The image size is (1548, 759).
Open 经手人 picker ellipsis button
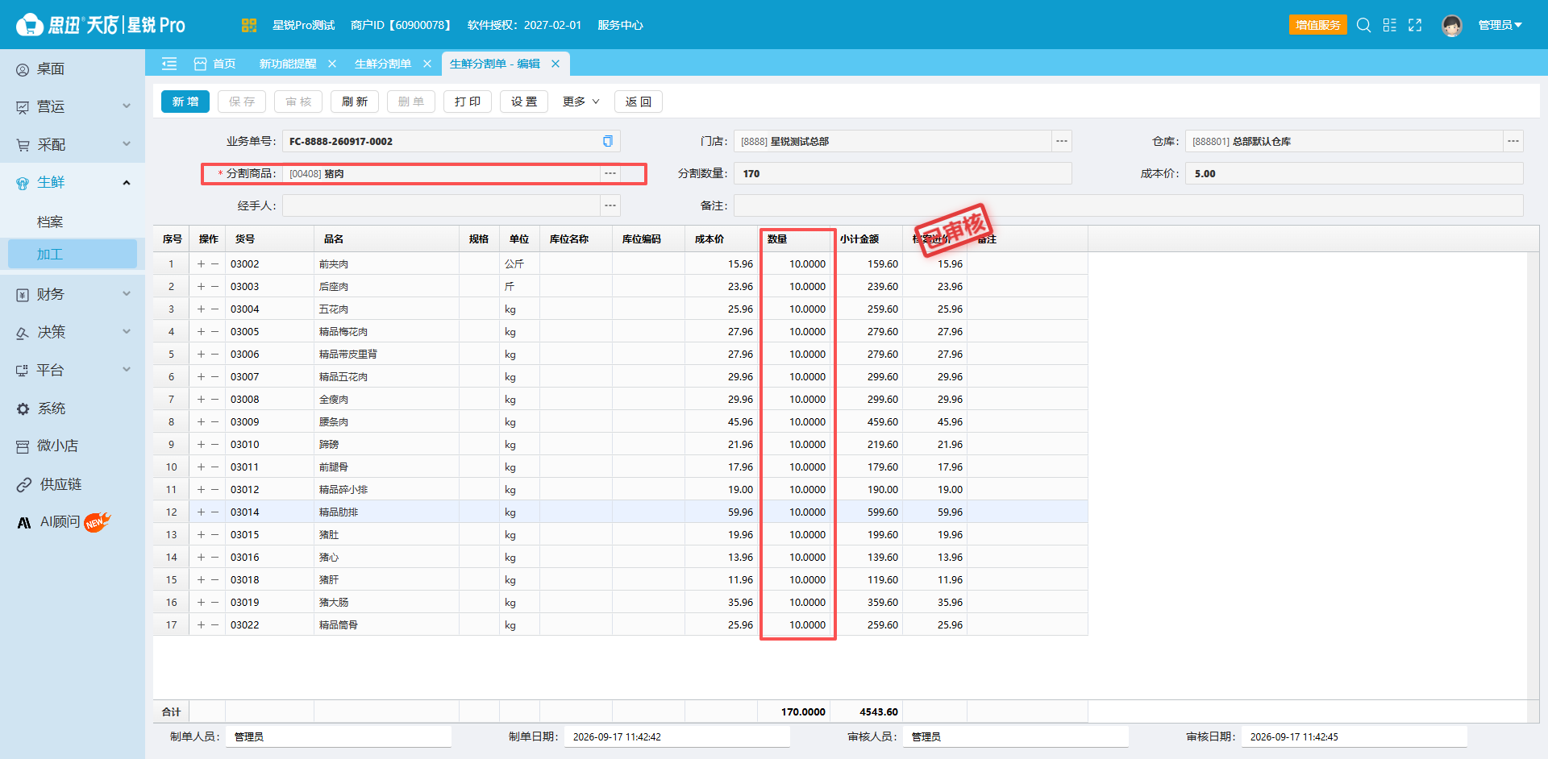click(x=610, y=205)
